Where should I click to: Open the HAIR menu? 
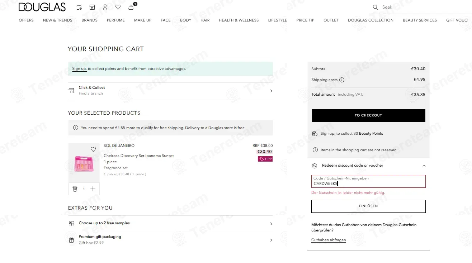(205, 20)
